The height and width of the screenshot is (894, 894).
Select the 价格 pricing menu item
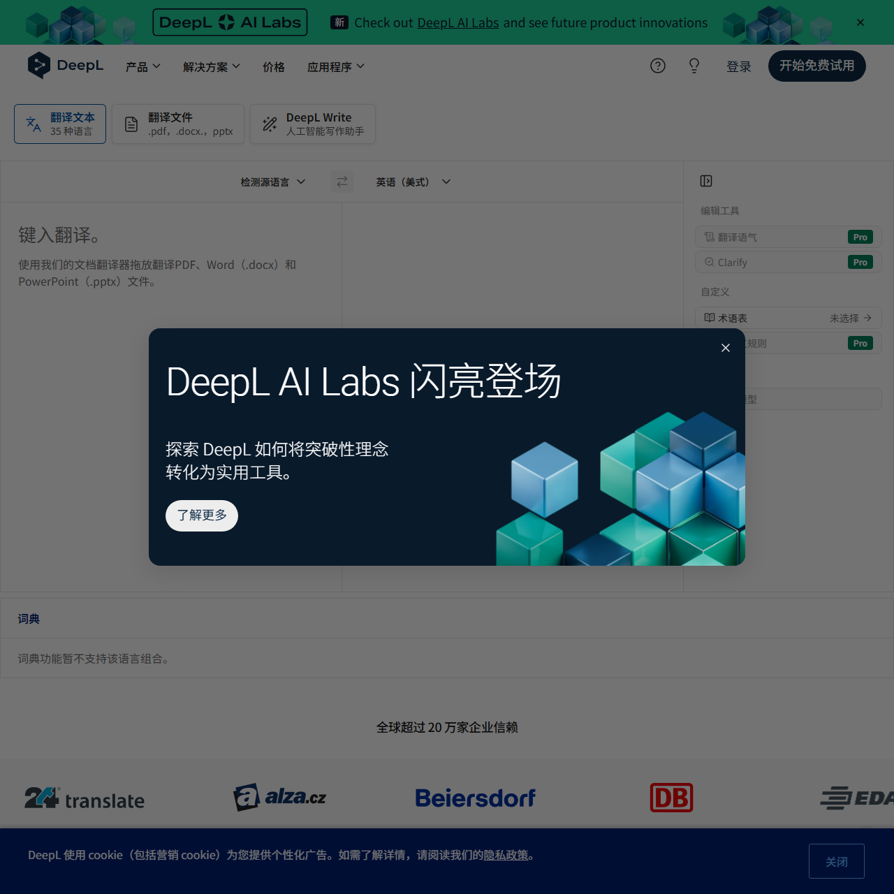274,66
